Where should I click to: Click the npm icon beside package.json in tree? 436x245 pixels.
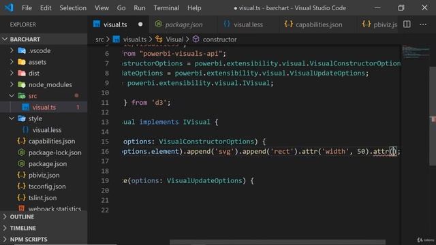[x=21, y=164]
